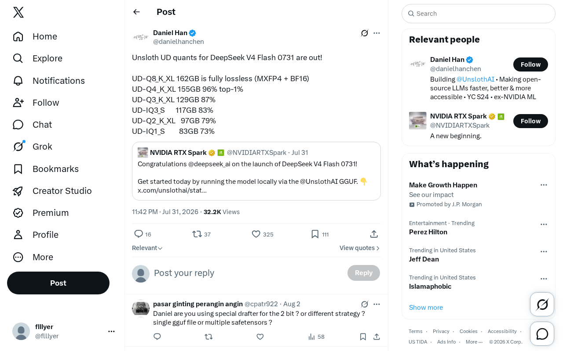
Task: Open the floating chat messages button
Action: tap(542, 334)
